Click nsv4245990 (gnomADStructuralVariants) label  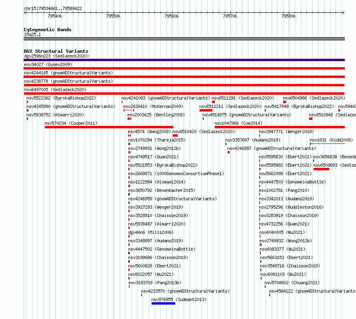[71, 106]
